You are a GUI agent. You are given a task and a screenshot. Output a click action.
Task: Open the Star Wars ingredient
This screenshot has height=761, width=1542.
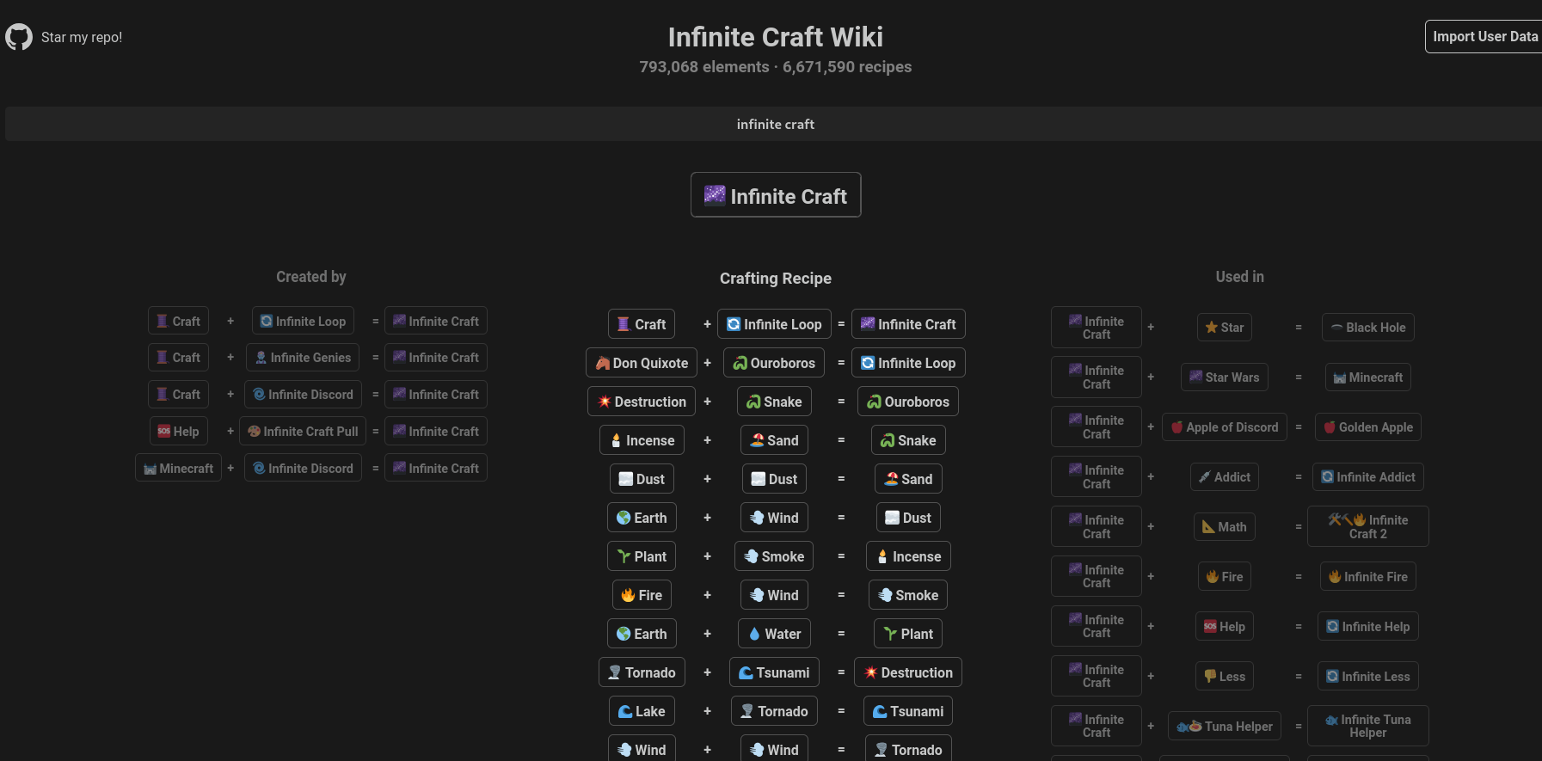(x=1224, y=377)
